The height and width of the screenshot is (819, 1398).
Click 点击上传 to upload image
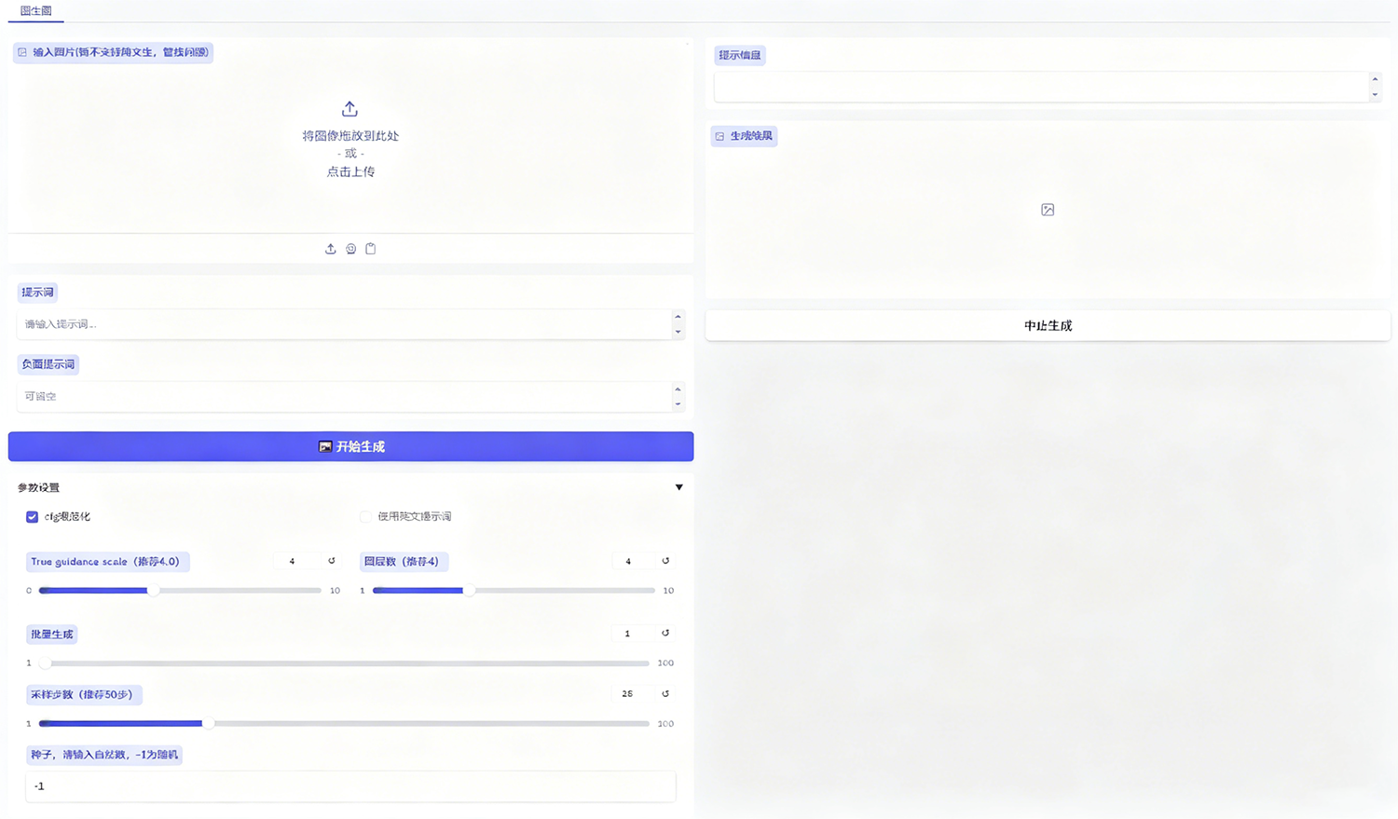pyautogui.click(x=350, y=171)
